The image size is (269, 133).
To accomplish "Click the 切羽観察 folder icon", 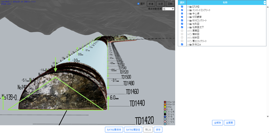I will 190,17.
